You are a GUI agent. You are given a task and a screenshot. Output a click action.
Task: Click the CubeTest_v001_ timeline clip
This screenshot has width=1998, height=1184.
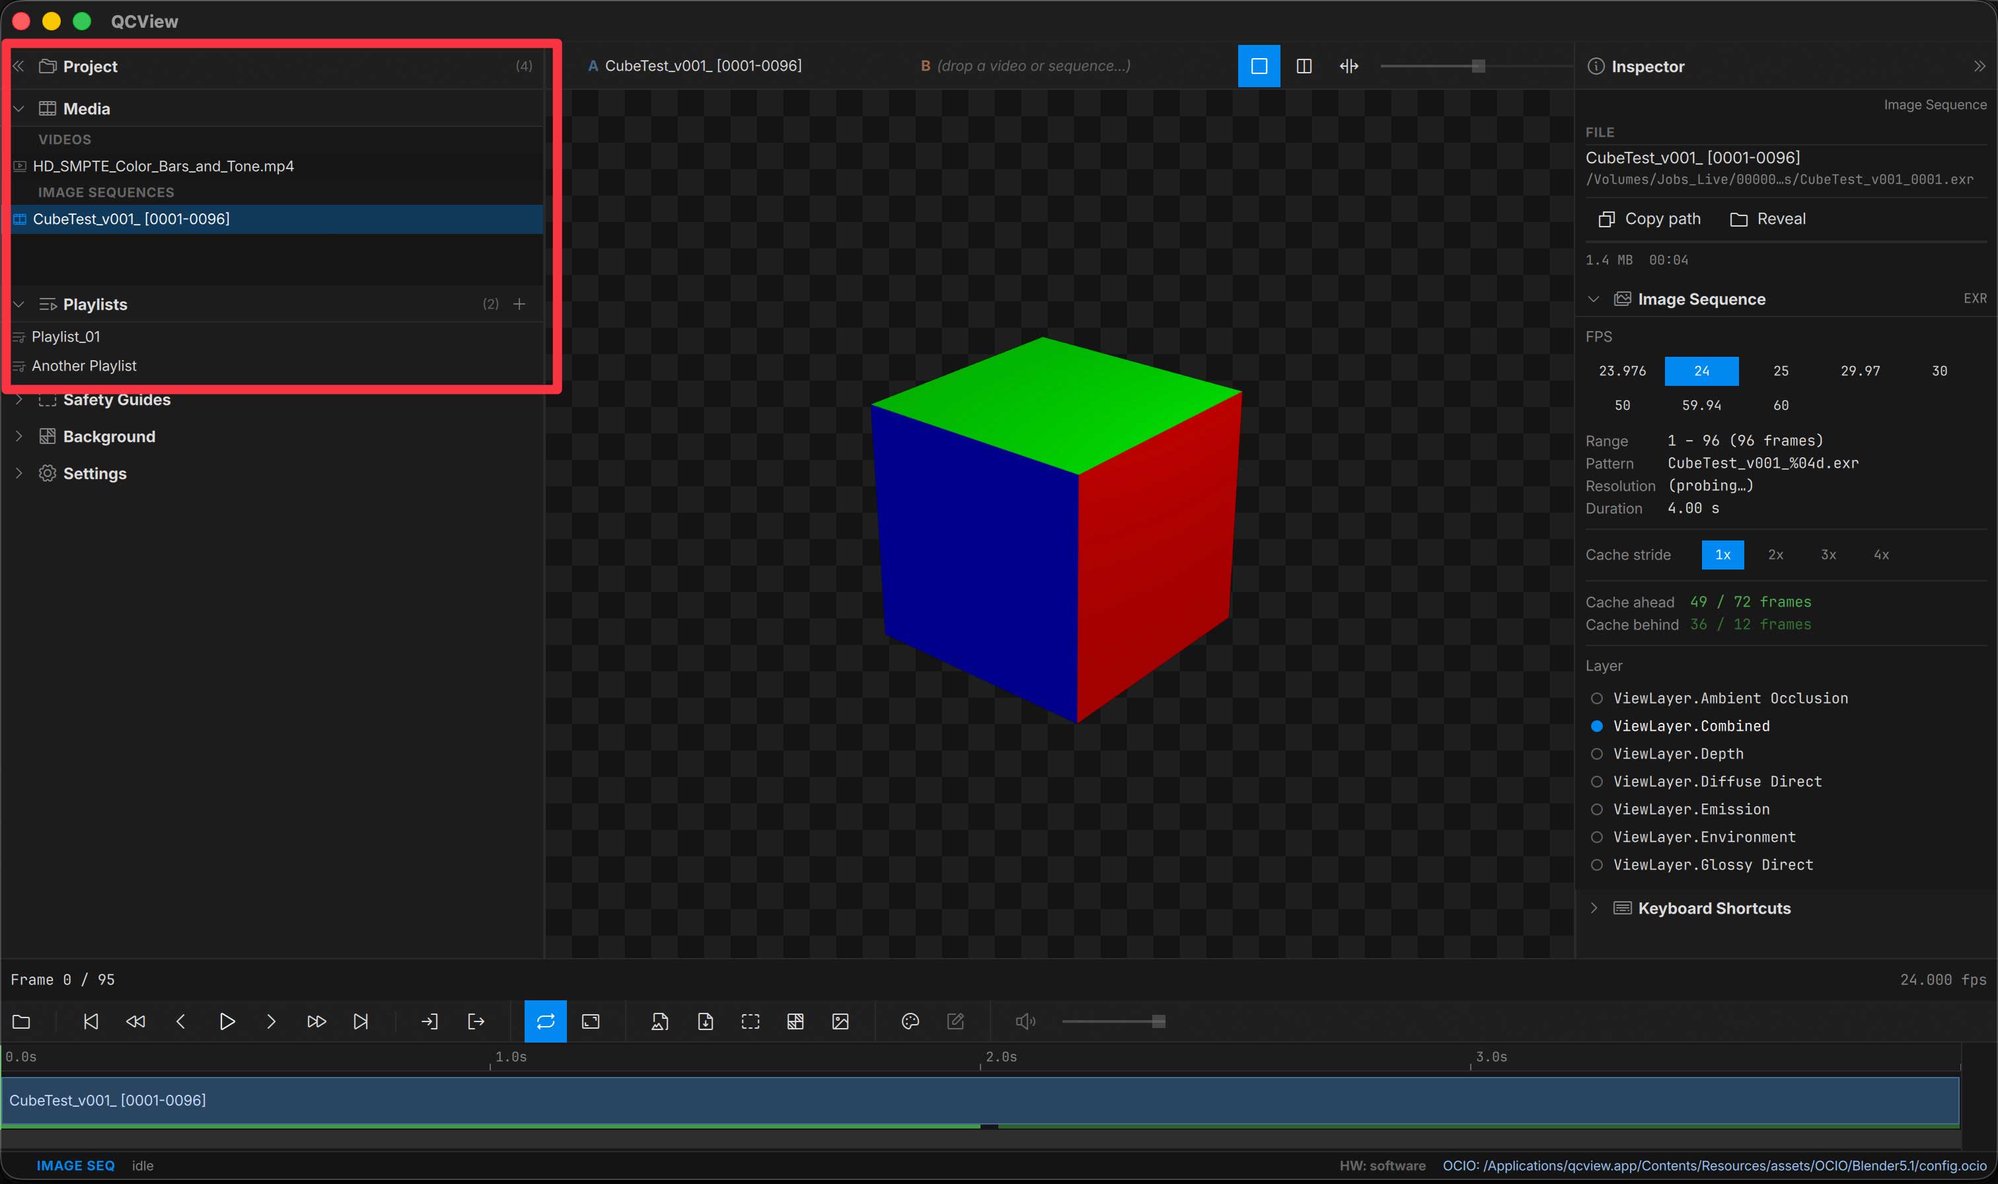click(x=980, y=1101)
